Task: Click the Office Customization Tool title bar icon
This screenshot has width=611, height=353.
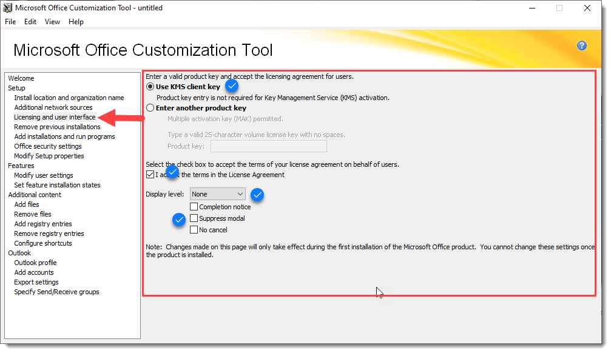Action: coord(7,7)
